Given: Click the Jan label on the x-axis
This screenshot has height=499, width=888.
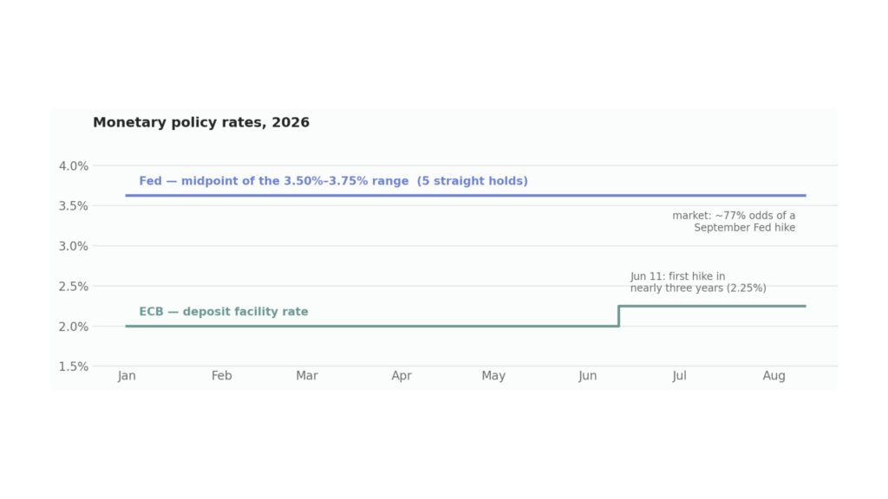Looking at the screenshot, I should click(127, 376).
